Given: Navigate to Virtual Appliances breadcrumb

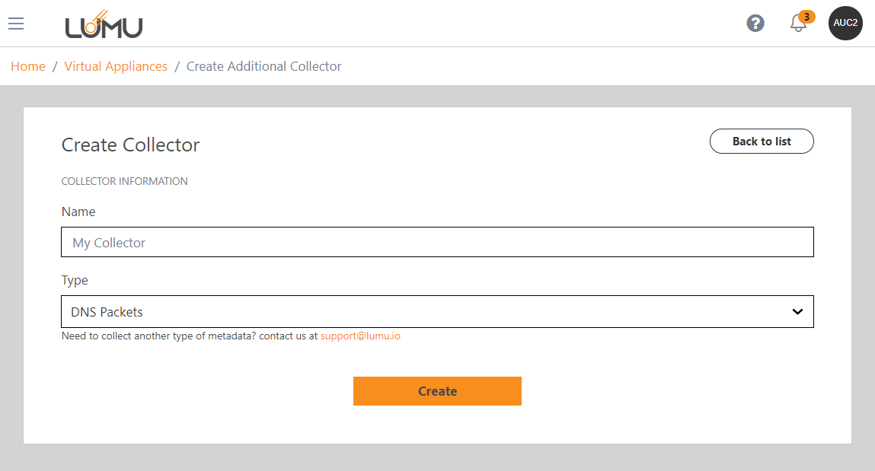Looking at the screenshot, I should (116, 66).
